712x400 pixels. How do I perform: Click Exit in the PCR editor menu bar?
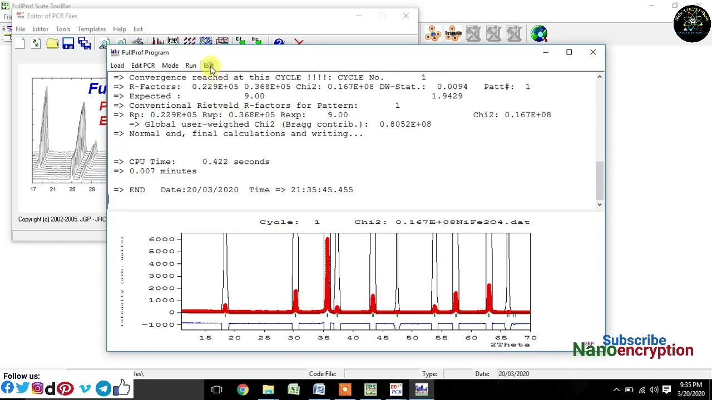click(x=138, y=29)
